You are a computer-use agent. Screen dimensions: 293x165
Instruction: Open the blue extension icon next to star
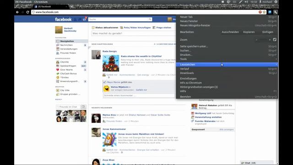click(270, 12)
